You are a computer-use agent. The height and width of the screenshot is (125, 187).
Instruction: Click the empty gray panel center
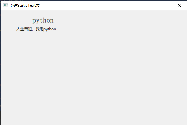click(x=94, y=77)
